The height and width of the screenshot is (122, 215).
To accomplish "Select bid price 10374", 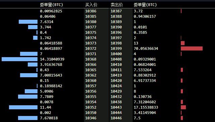I will pyautogui.click(x=91, y=38).
